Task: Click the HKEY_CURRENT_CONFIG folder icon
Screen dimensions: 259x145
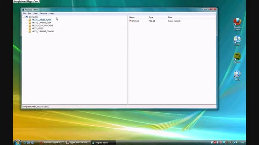Action: coord(30,31)
